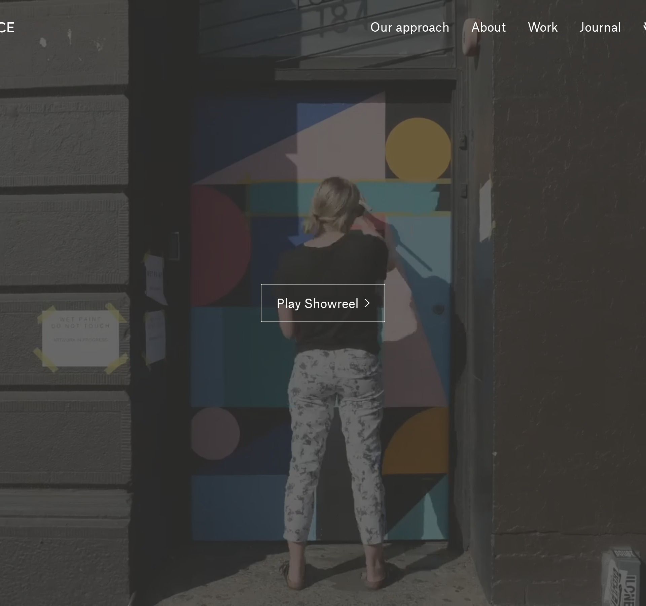Click the orange quarter-circle on the mural

416,440
